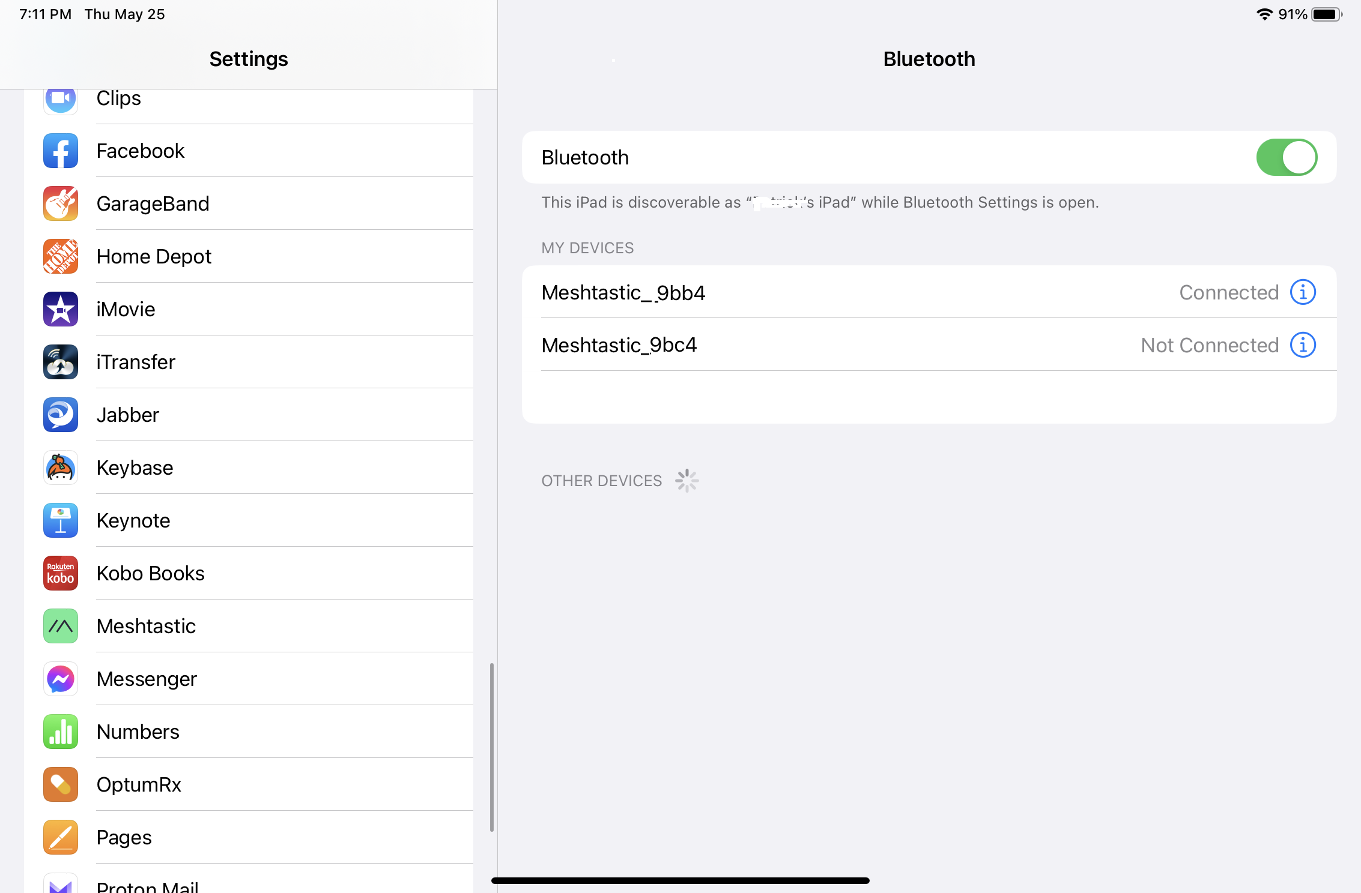This screenshot has height=893, width=1361.
Task: Tap the Keybase app icon
Action: click(61, 468)
